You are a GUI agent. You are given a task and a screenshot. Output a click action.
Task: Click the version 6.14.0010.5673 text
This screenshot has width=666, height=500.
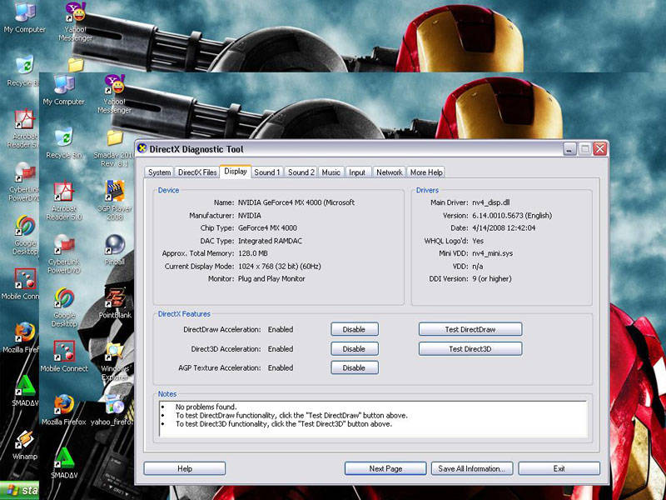pyautogui.click(x=511, y=216)
